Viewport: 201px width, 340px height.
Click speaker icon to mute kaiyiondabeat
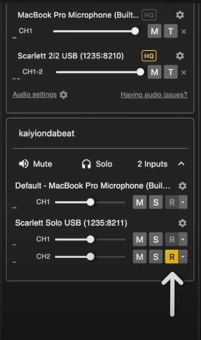point(24,164)
